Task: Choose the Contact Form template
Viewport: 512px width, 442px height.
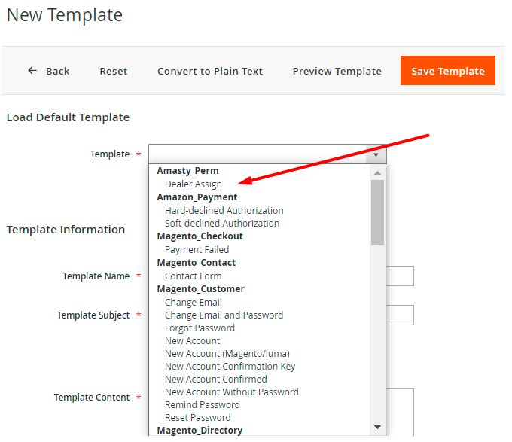Action: coord(194,276)
